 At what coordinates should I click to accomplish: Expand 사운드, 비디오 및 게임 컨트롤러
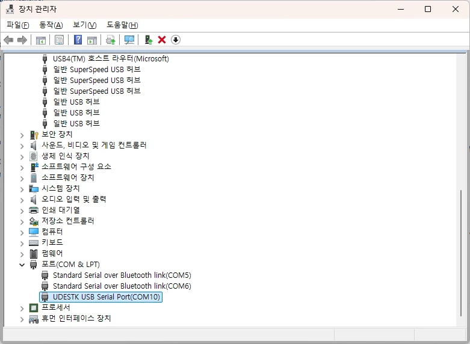(x=22, y=146)
